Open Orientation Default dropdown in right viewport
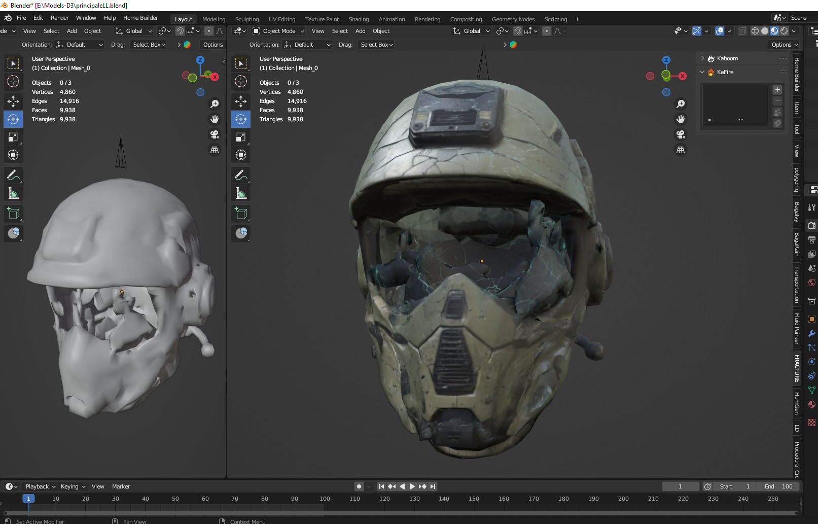Image resolution: width=818 pixels, height=524 pixels. pyautogui.click(x=307, y=45)
